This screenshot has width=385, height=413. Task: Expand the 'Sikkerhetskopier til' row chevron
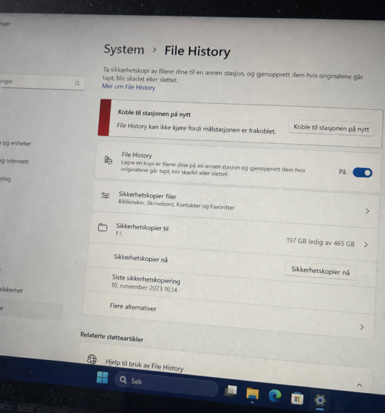click(x=366, y=244)
